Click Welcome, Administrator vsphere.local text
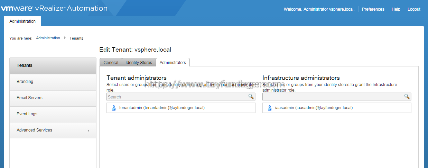This screenshot has height=168, width=428. (319, 9)
